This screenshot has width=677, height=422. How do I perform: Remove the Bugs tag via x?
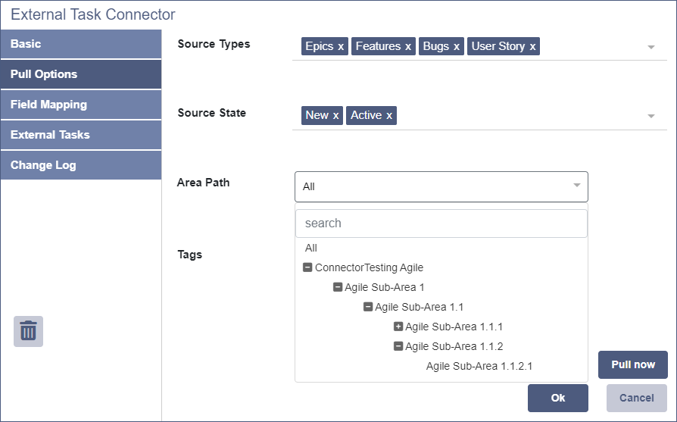point(457,47)
